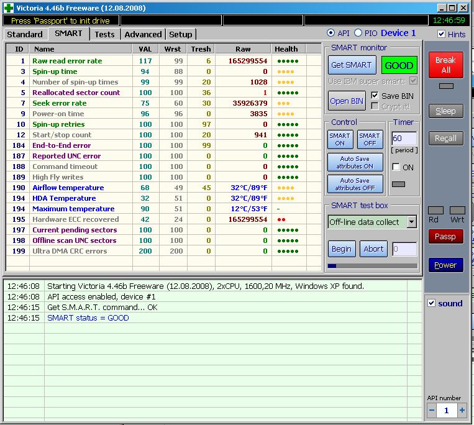Click the Spin-up time attribute name

point(55,71)
